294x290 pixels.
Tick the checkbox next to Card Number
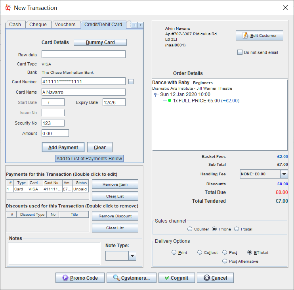click(131, 81)
